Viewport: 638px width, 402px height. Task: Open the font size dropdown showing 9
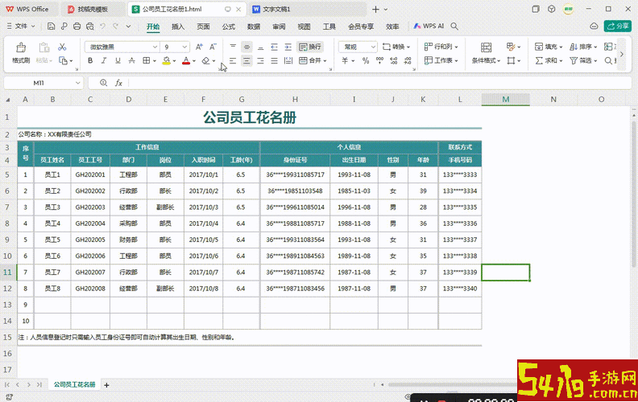pyautogui.click(x=184, y=47)
